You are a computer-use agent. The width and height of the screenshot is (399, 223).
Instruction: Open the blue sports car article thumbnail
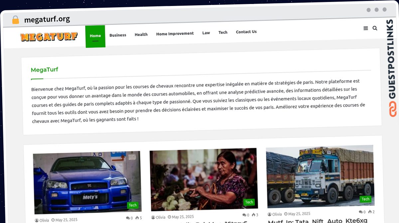click(x=87, y=182)
